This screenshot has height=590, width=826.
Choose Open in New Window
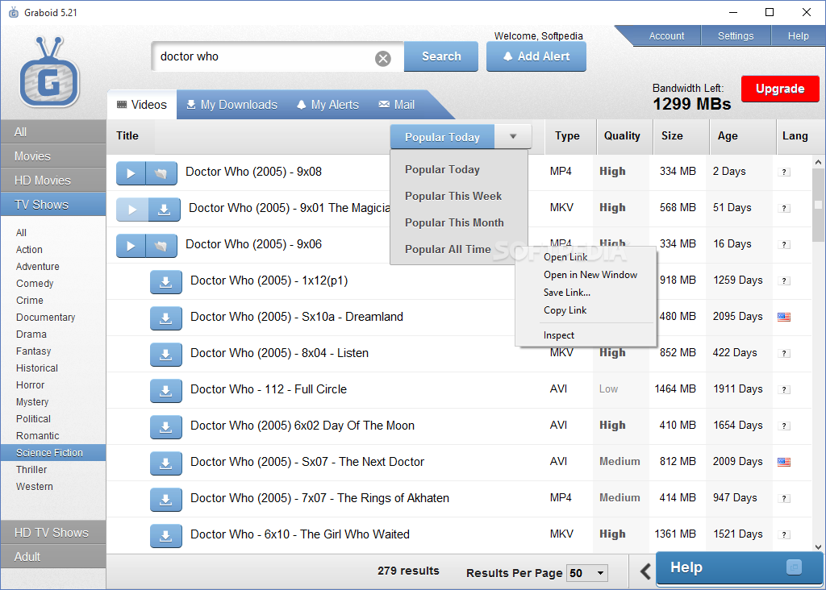(x=590, y=275)
